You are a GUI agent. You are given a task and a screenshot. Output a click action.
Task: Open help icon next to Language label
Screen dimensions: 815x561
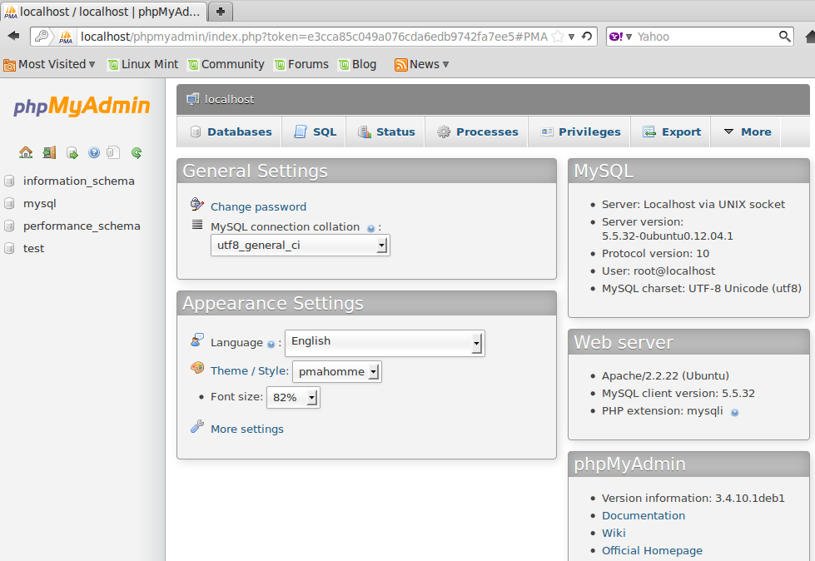click(271, 344)
